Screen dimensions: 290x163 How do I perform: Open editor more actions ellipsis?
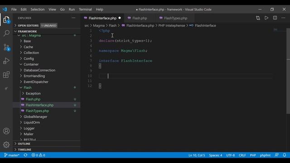(x=283, y=18)
